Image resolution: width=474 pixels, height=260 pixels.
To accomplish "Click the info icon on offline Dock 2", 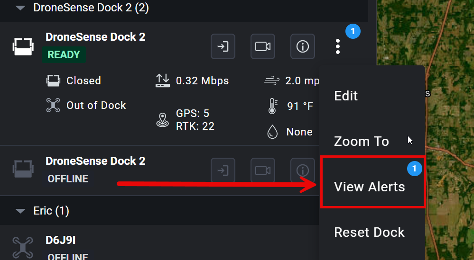I will [x=303, y=170].
